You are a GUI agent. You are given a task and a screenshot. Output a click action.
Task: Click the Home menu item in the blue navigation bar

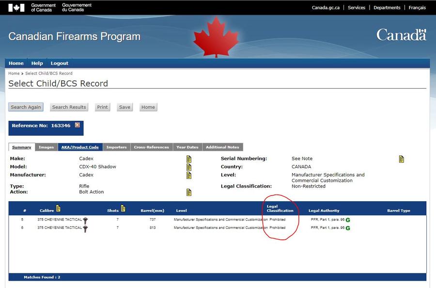16,63
